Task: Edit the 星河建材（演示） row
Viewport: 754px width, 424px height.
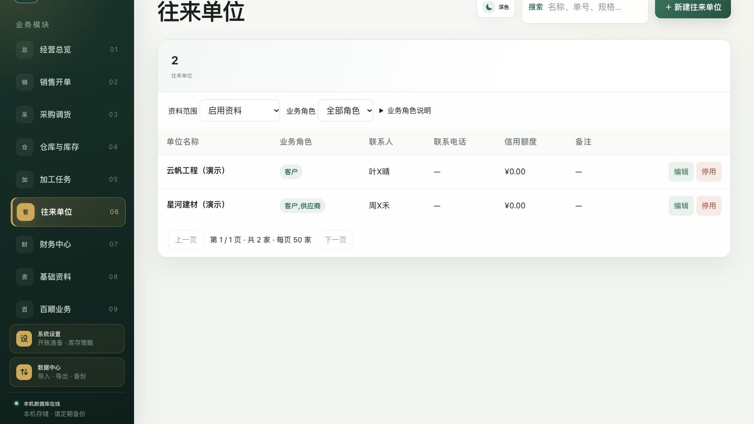Action: pos(681,206)
